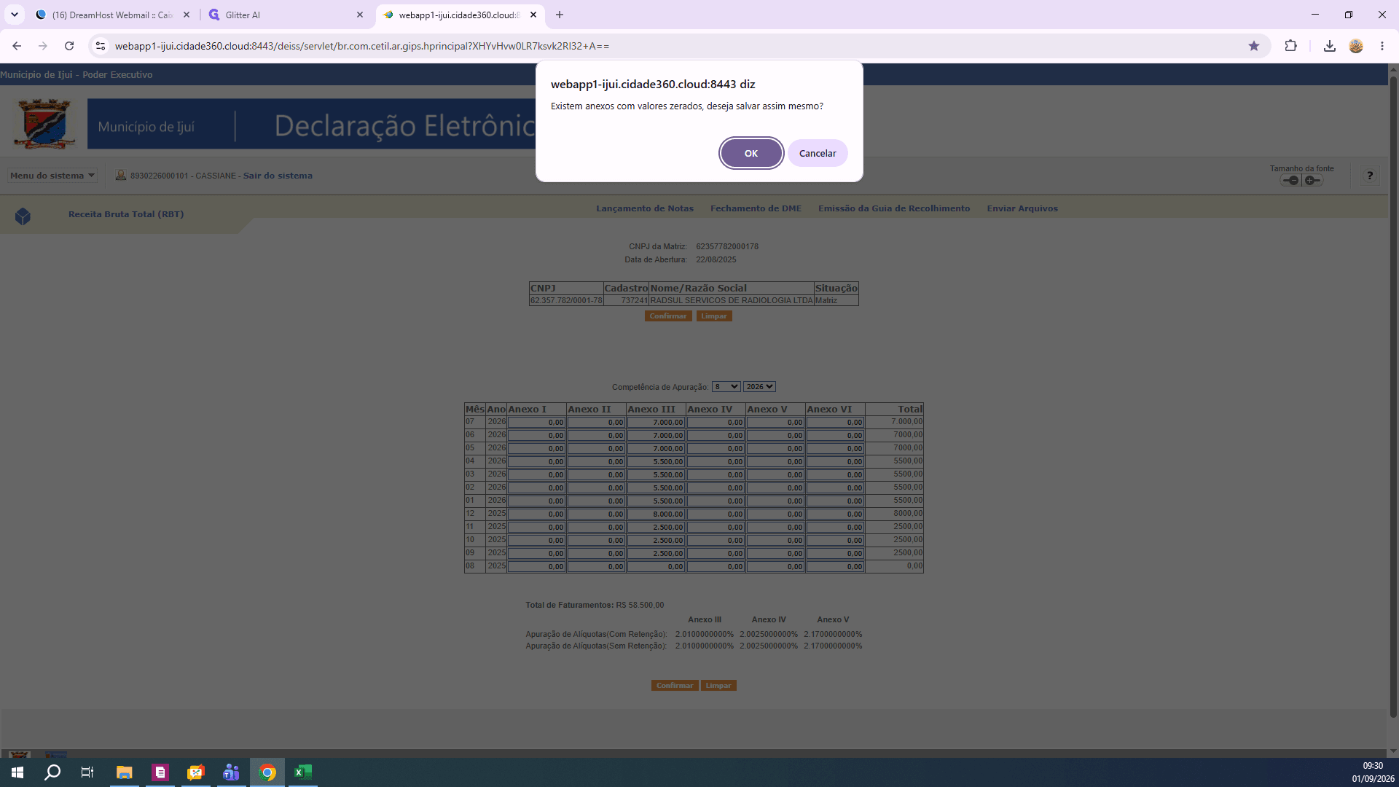The height and width of the screenshot is (787, 1399).
Task: Edit Anexo III field for month 07
Action: pos(656,422)
